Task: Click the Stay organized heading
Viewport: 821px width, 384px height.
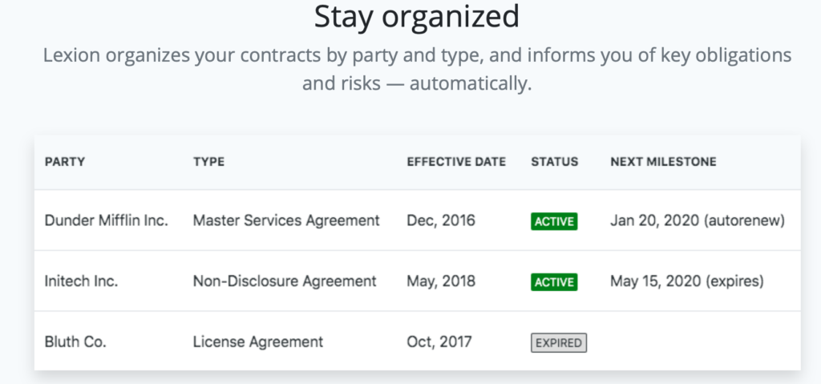Action: [x=417, y=16]
